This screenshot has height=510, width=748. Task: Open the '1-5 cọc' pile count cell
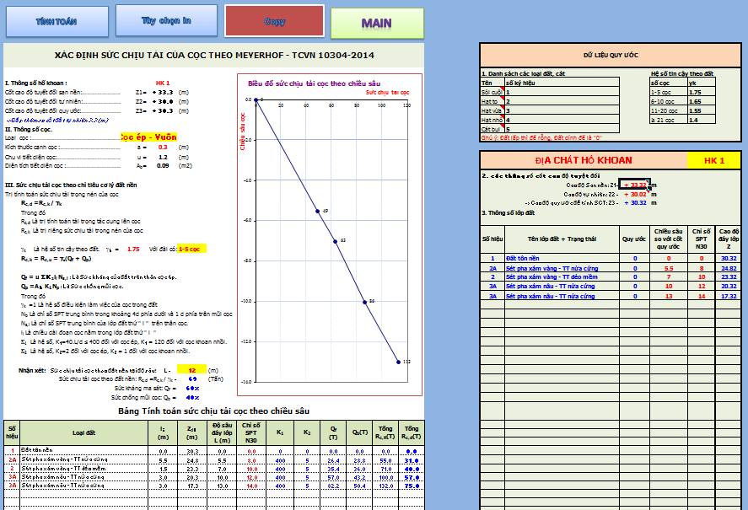pyautogui.click(x=191, y=250)
